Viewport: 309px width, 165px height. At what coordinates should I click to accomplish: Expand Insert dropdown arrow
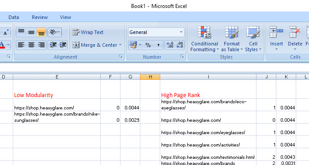(276, 49)
